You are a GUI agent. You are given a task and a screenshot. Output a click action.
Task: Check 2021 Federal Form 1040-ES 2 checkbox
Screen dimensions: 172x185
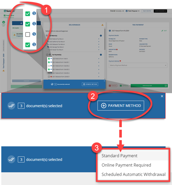pyautogui.click(x=49, y=66)
